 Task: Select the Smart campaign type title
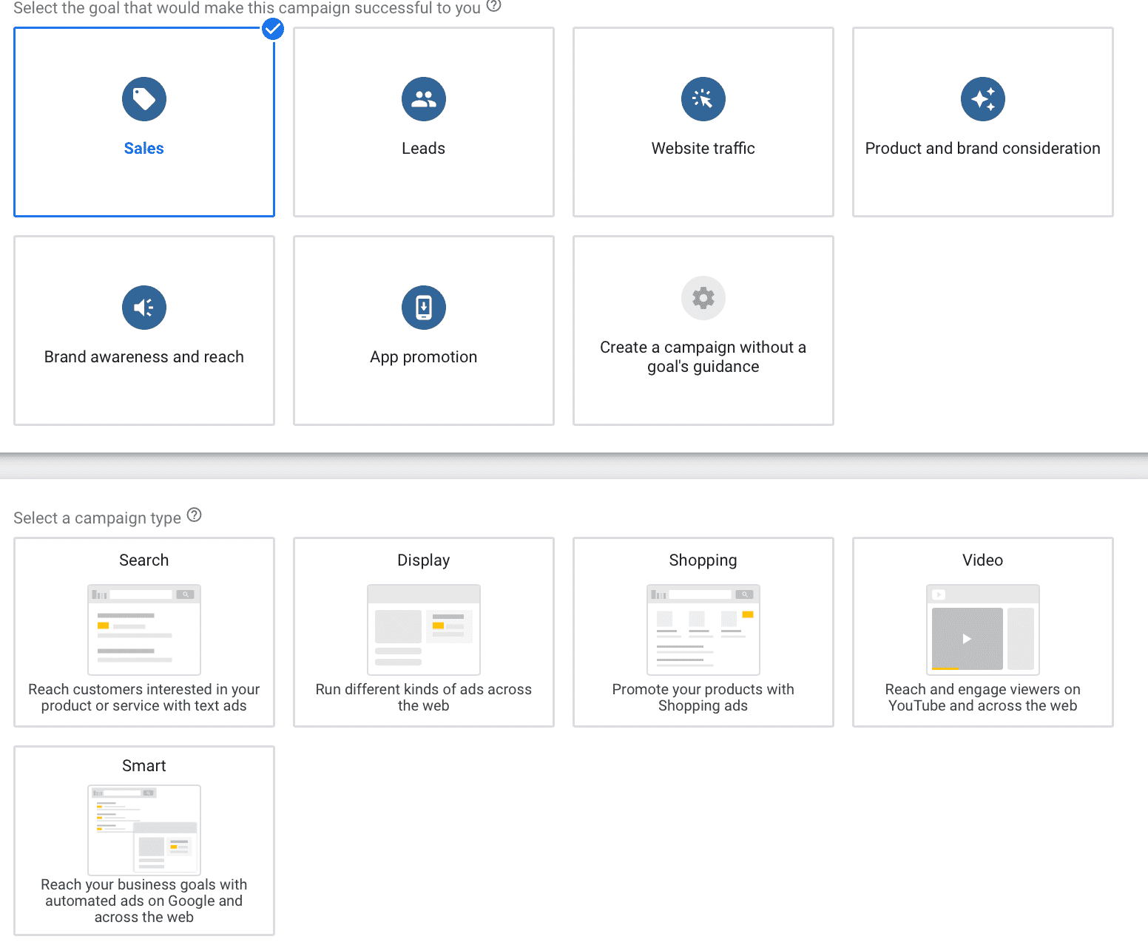[144, 766]
